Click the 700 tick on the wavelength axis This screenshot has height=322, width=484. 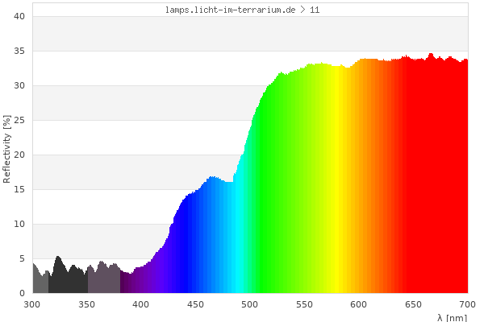coord(467,304)
